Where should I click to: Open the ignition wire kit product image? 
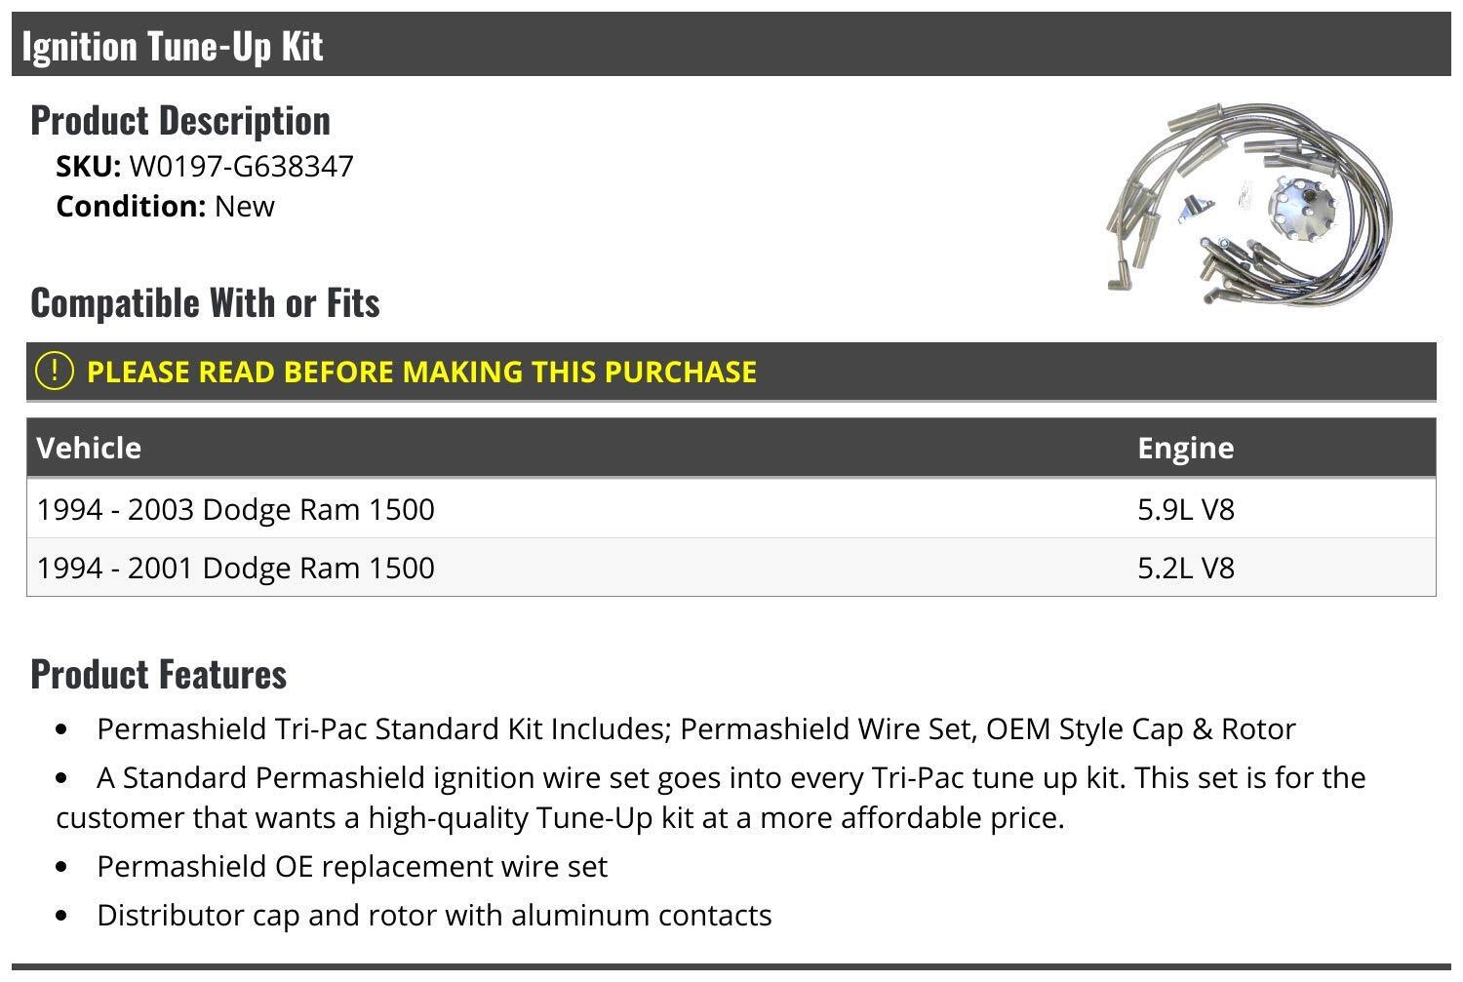coord(1249,201)
